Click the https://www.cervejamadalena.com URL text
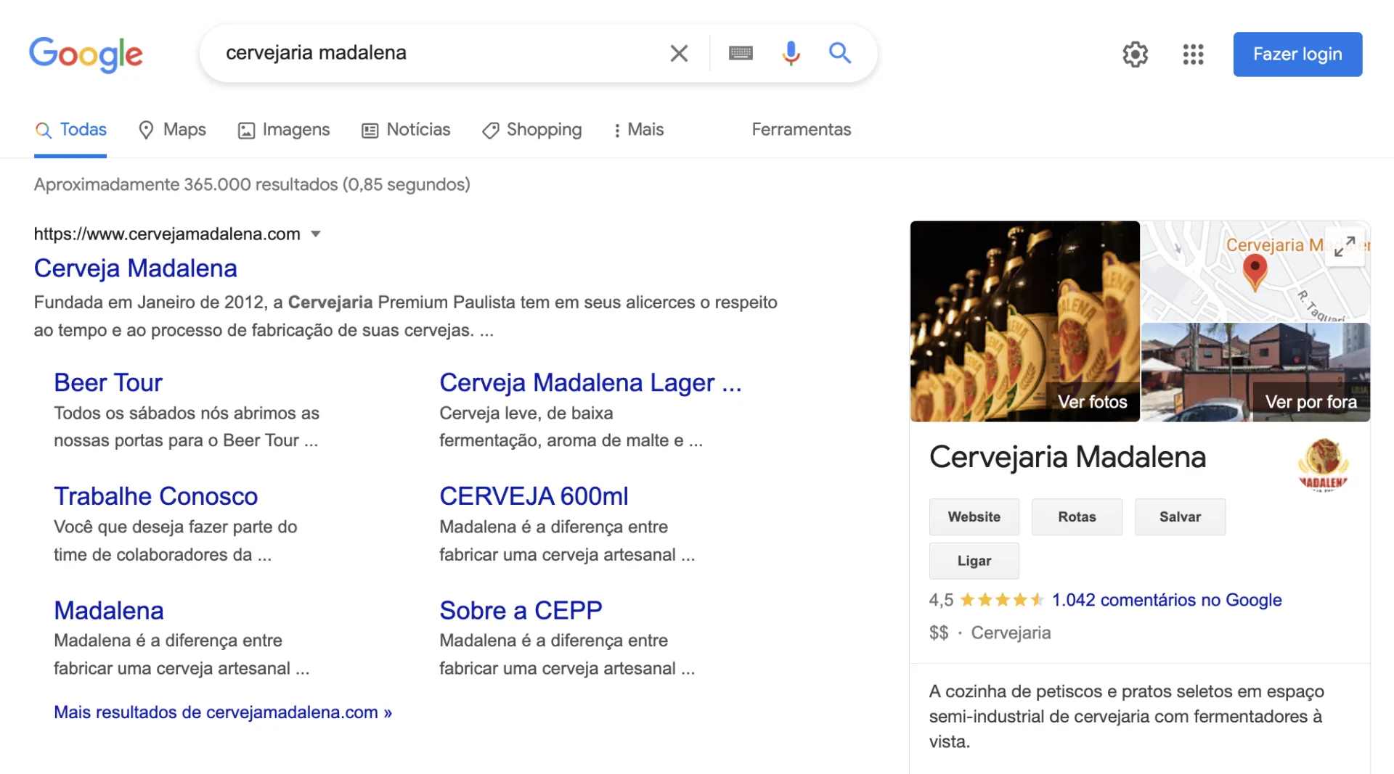This screenshot has height=774, width=1394. (167, 234)
